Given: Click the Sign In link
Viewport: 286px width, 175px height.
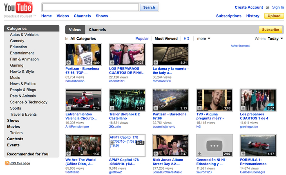Looking at the screenshot, I should (x=278, y=7).
